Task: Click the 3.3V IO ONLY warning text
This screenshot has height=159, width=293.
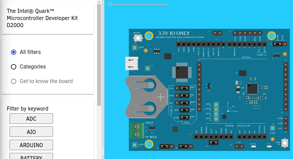Action: click(174, 33)
